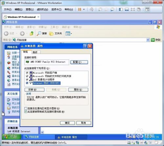Viewport: 164px width, 146px height.
Task: Click the 配置(C)... button
Action: (79, 62)
